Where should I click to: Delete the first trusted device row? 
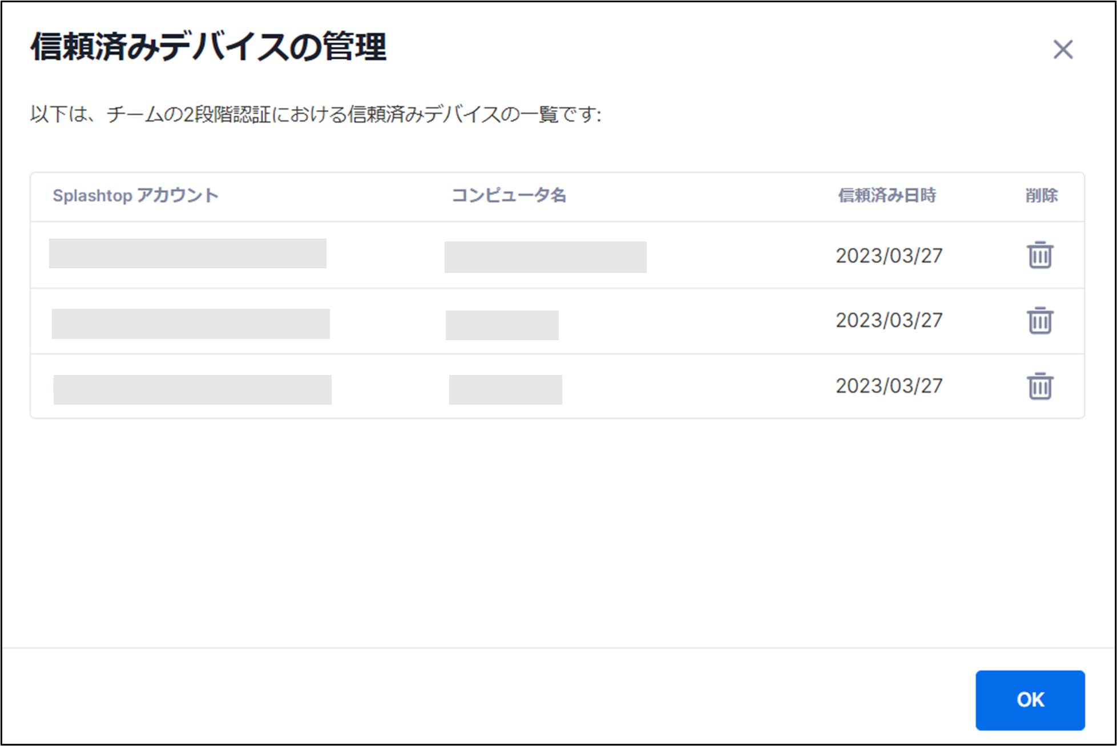pos(1040,255)
